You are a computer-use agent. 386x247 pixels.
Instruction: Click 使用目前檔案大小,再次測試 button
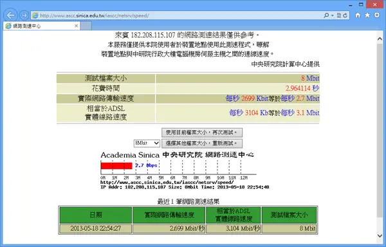click(202, 133)
